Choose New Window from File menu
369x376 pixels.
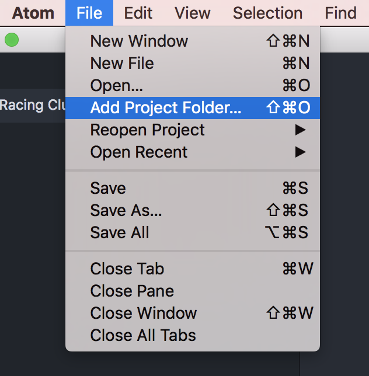pos(139,41)
